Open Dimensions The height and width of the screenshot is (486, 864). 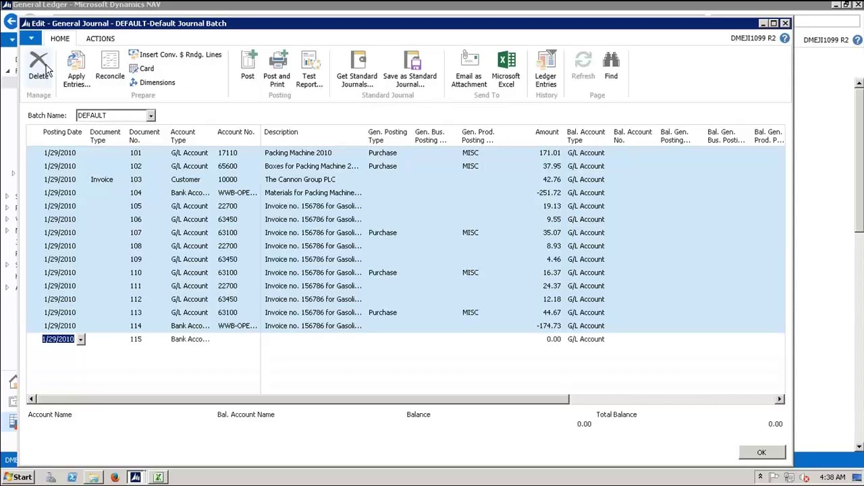[152, 82]
